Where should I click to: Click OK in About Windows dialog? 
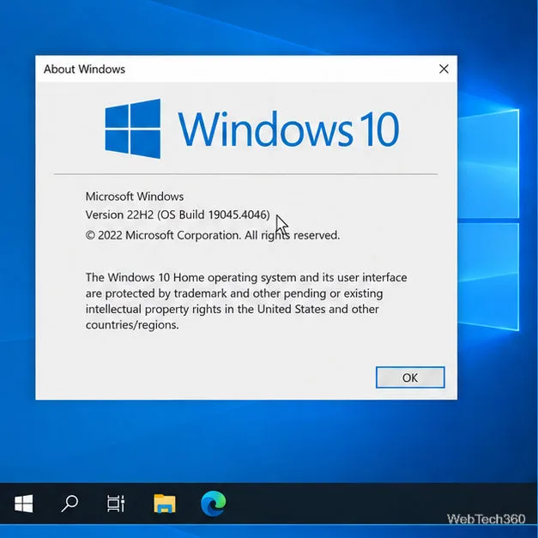pos(410,378)
